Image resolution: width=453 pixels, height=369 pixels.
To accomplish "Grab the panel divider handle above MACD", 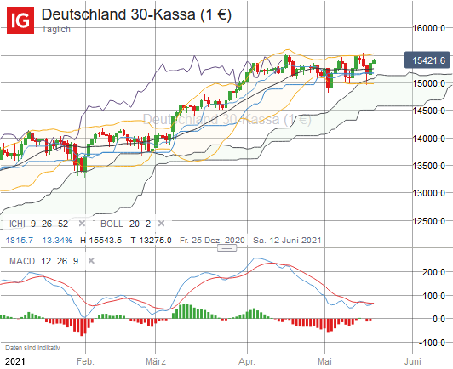I will [226, 247].
